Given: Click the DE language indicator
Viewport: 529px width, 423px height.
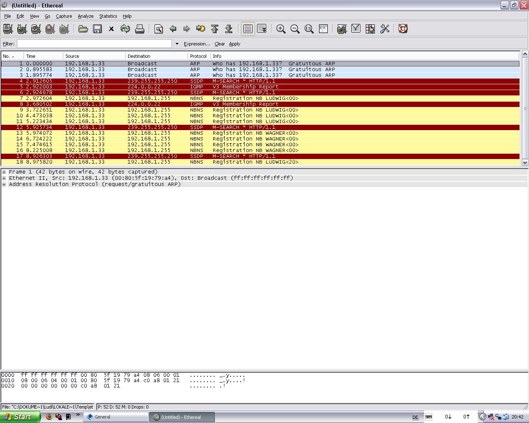Looking at the screenshot, I should tap(415, 417).
